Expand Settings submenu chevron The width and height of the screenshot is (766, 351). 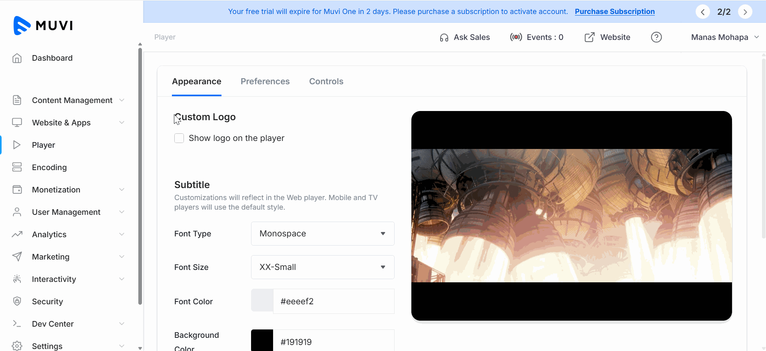(x=122, y=346)
